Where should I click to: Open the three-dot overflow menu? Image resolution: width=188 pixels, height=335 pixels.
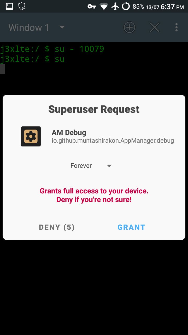[x=177, y=27]
